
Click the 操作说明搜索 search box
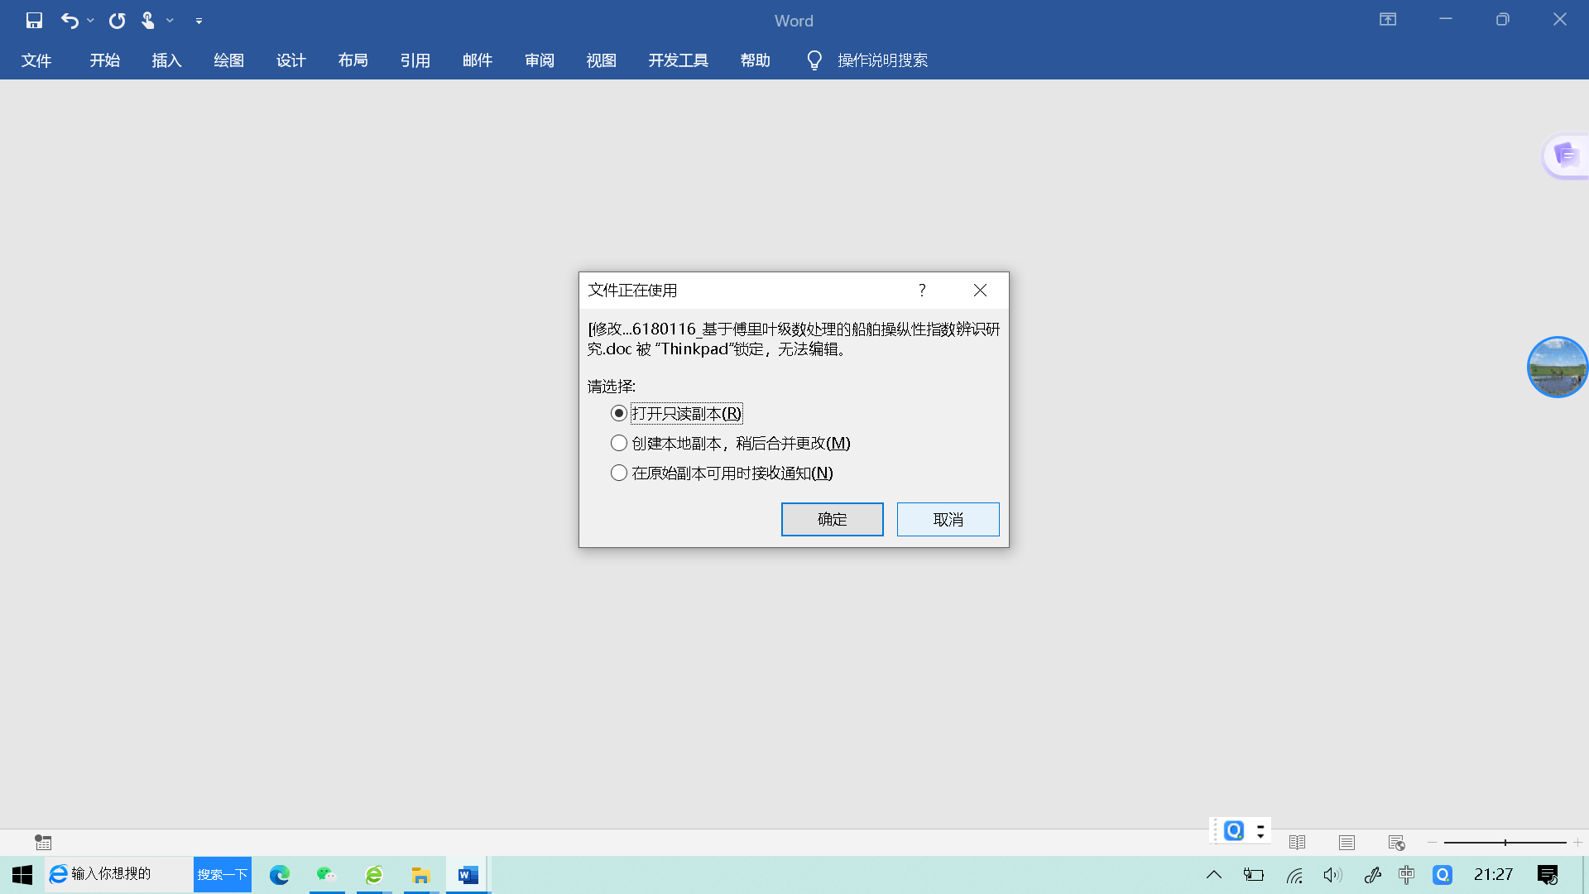[x=882, y=60]
